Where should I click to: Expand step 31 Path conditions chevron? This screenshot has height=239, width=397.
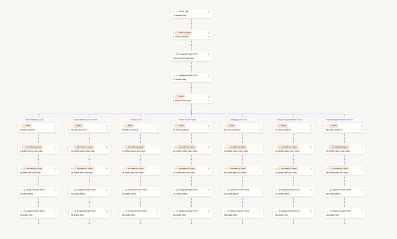[311, 130]
